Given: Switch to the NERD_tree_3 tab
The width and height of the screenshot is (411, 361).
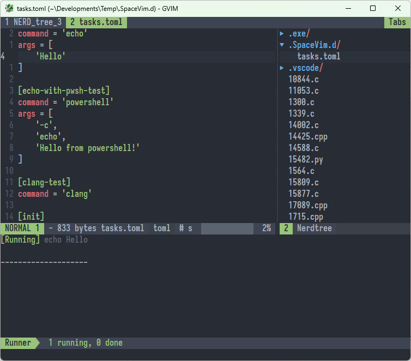Looking at the screenshot, I should 33,22.
